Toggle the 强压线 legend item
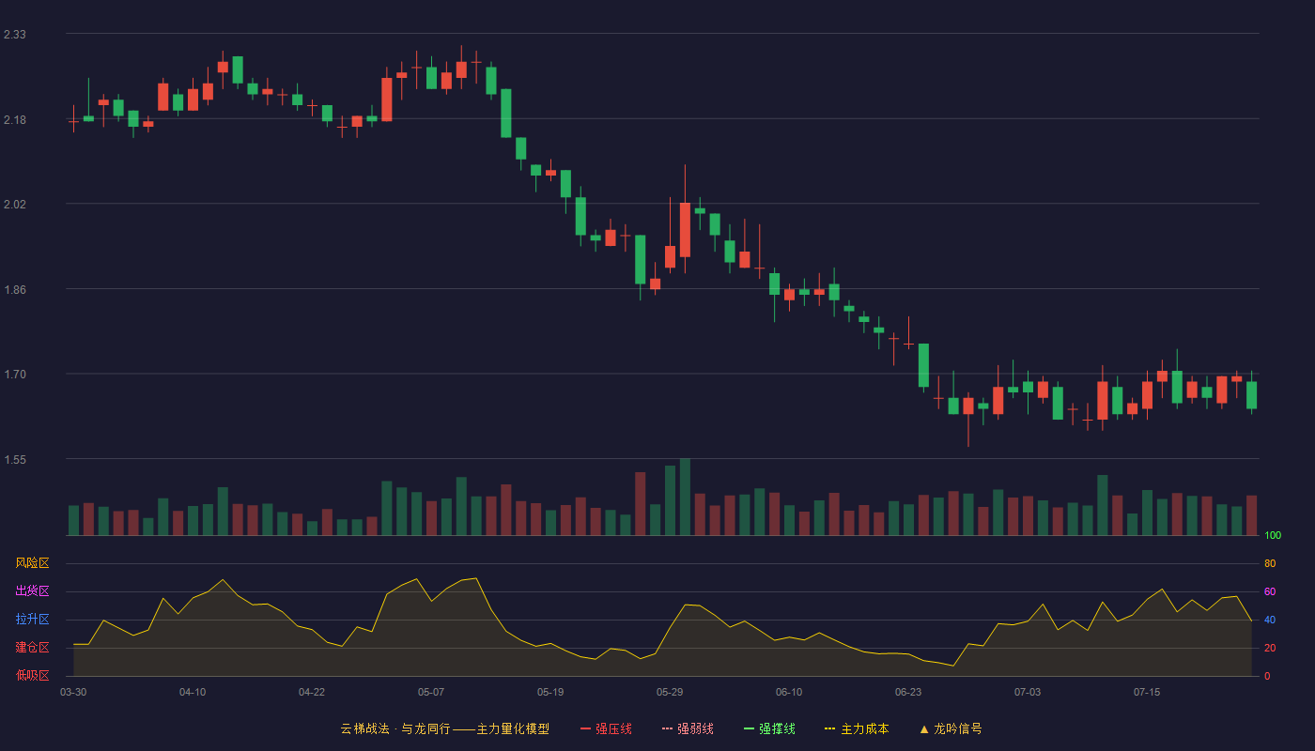 (x=606, y=728)
